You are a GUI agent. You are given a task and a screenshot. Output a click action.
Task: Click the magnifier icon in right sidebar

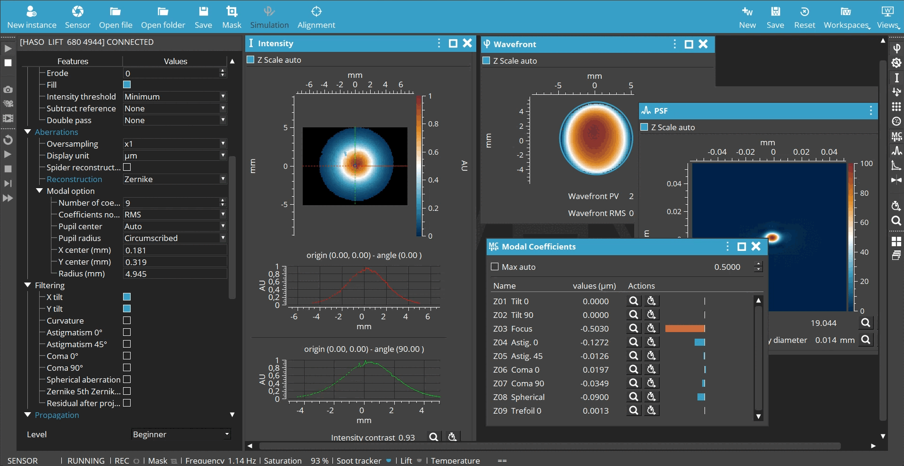pos(896,221)
